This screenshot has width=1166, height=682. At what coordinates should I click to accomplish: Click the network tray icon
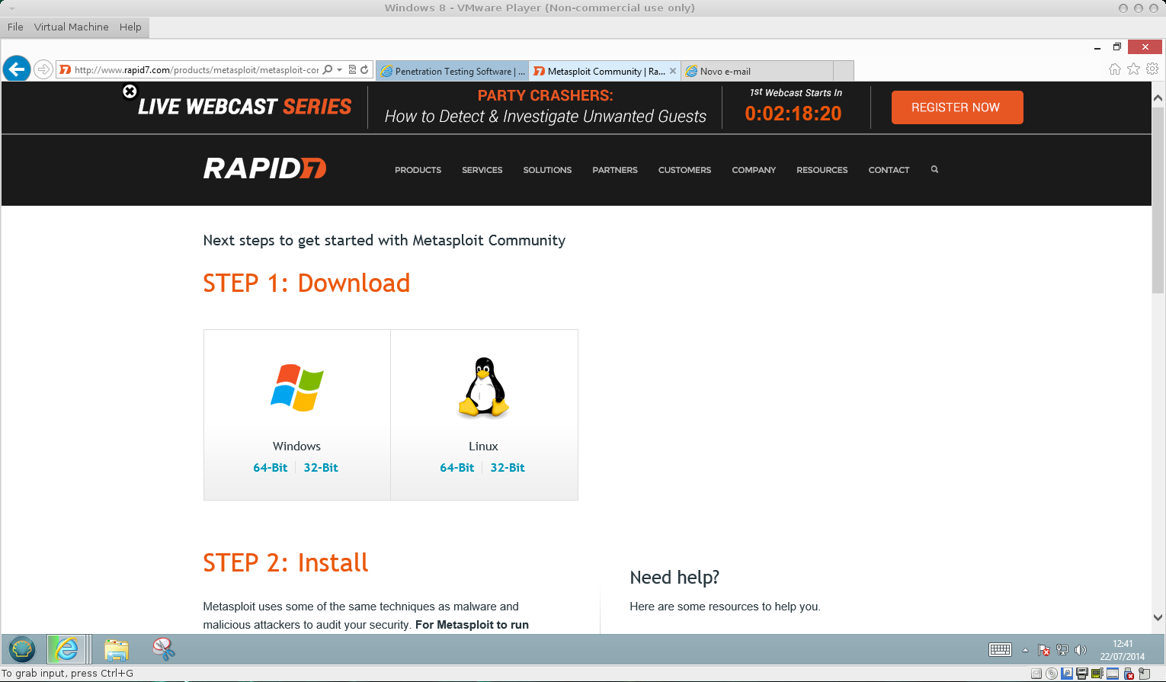(x=1062, y=650)
